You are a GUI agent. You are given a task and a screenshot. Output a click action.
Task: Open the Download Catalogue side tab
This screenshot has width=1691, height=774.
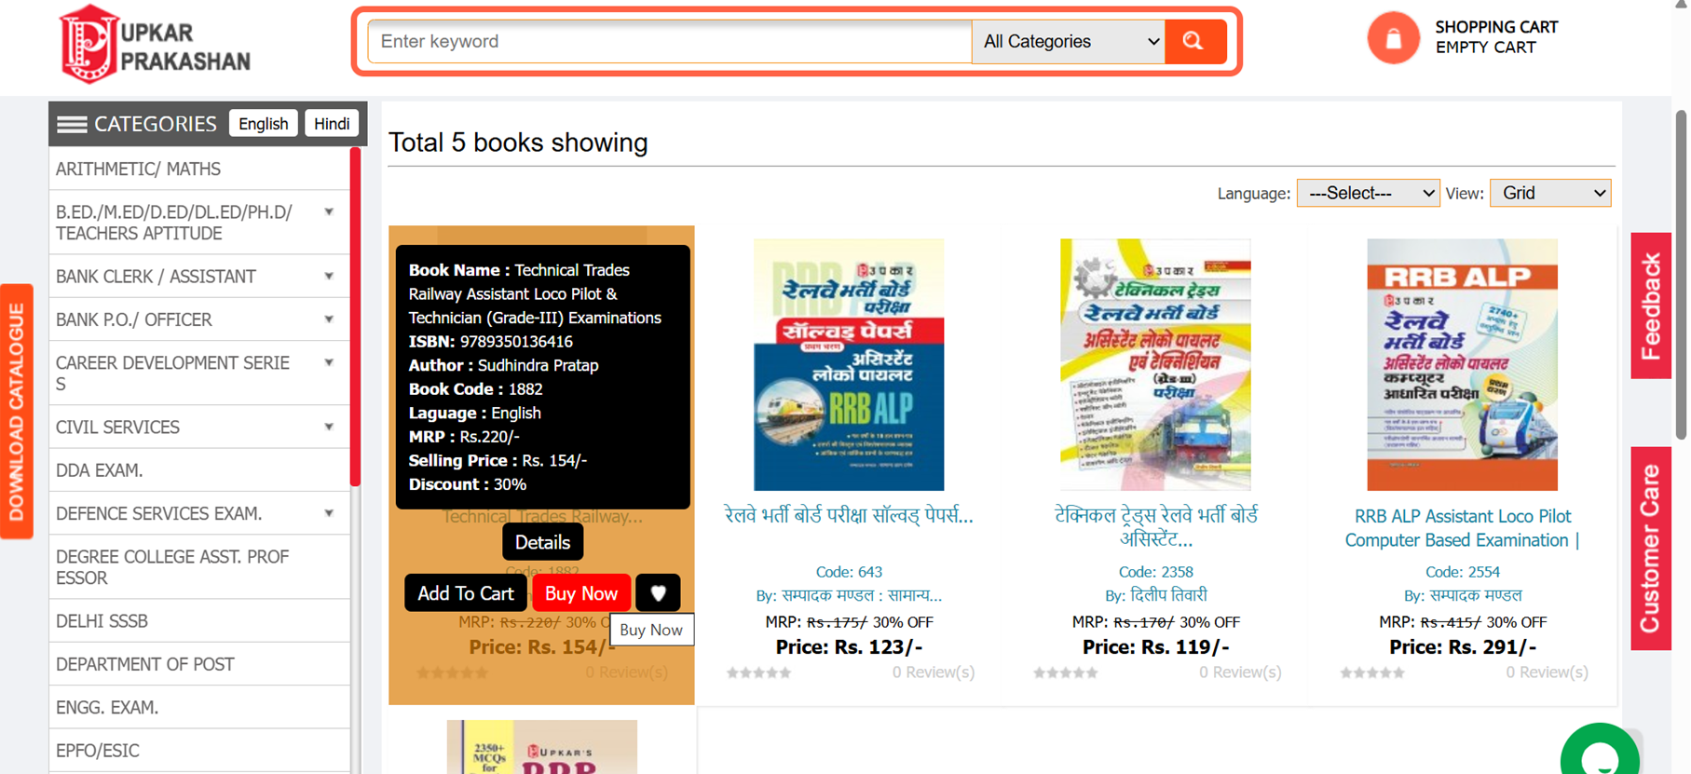17,412
